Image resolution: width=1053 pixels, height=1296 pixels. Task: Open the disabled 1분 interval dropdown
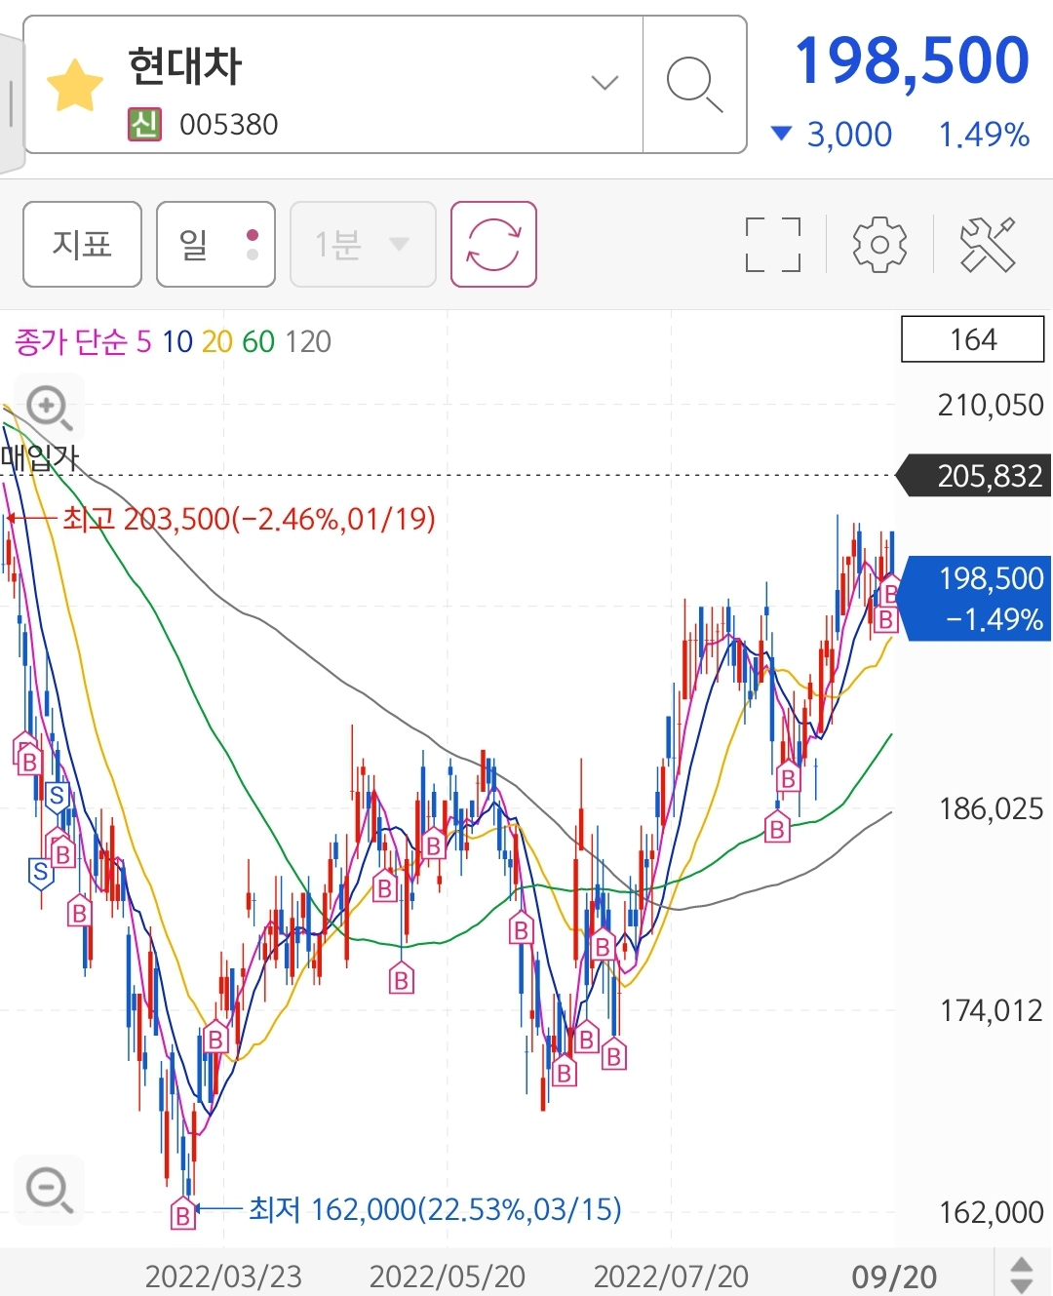363,244
